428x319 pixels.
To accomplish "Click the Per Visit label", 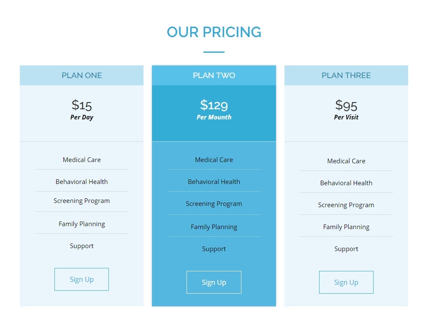I will 346,117.
